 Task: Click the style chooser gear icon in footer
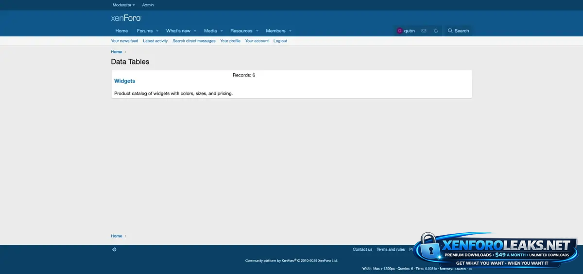pyautogui.click(x=114, y=249)
